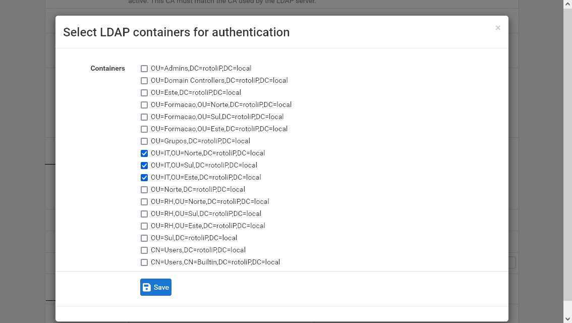Image resolution: width=572 pixels, height=323 pixels.
Task: Enable the OU=Este,DC=rotoliP container
Action: [144, 92]
